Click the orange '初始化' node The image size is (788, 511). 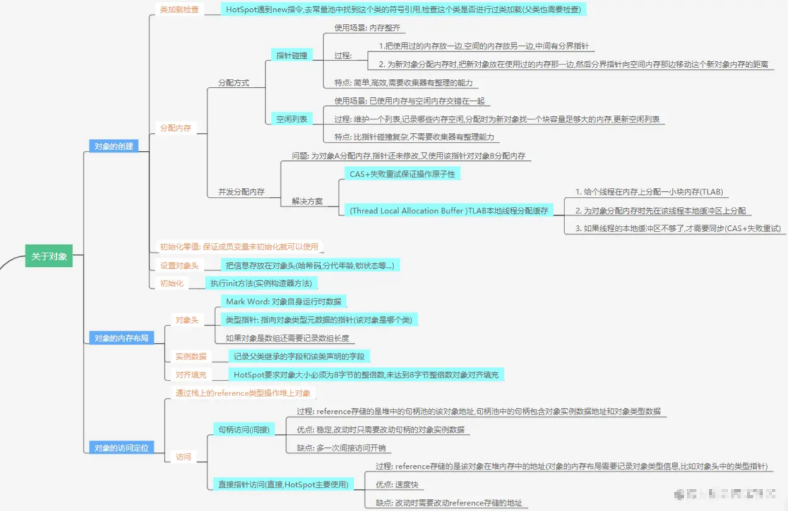pos(171,283)
